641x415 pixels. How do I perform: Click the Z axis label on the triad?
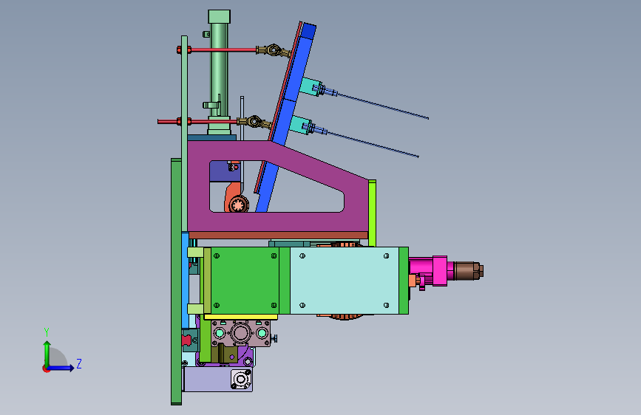click(x=79, y=363)
